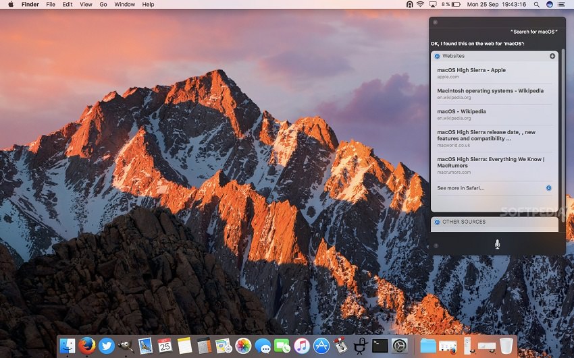The height and width of the screenshot is (358, 574).
Task: Launch Firefox from the Dock
Action: click(86, 346)
